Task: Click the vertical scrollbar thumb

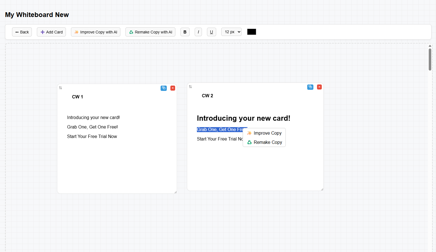Action: click(430, 59)
